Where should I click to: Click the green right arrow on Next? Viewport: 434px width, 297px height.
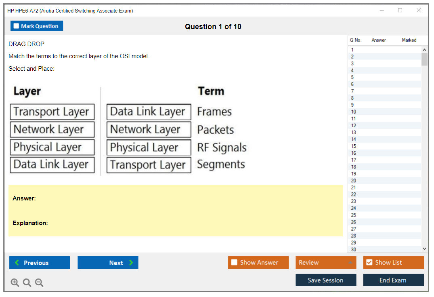(131, 263)
